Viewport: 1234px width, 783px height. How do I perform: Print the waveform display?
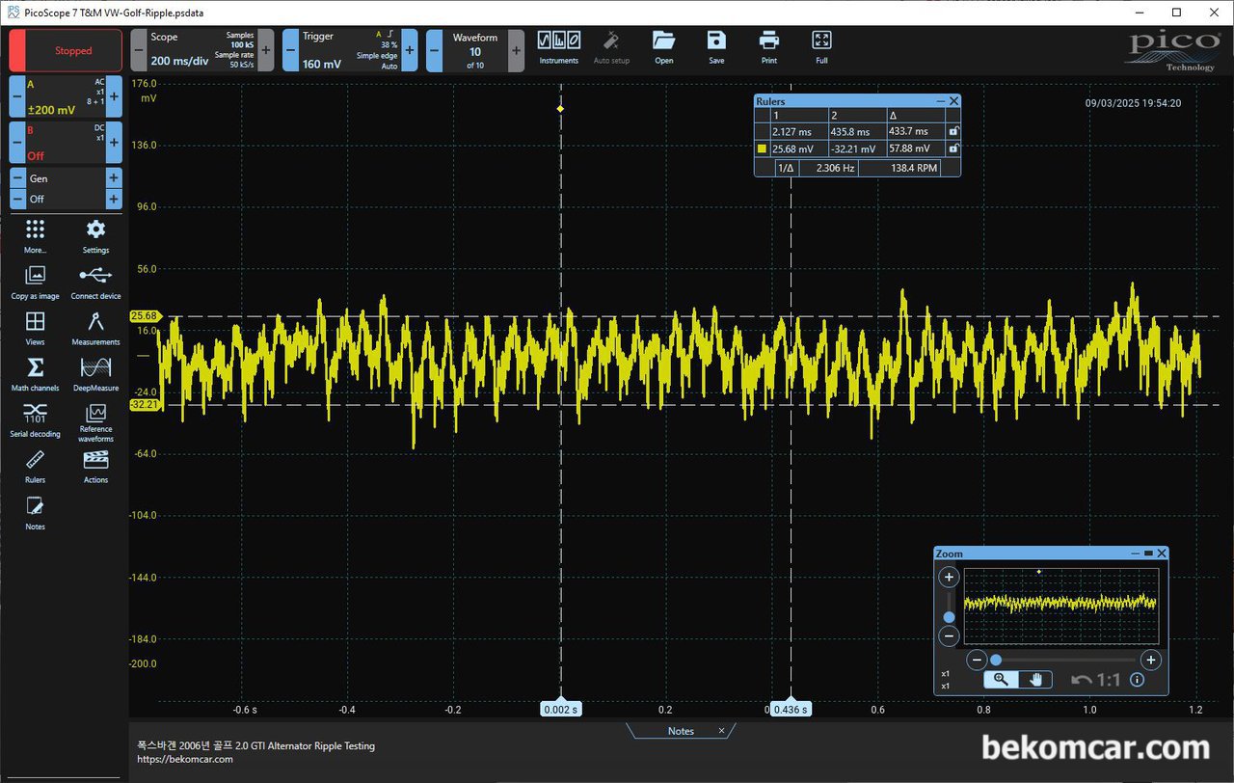tap(769, 48)
